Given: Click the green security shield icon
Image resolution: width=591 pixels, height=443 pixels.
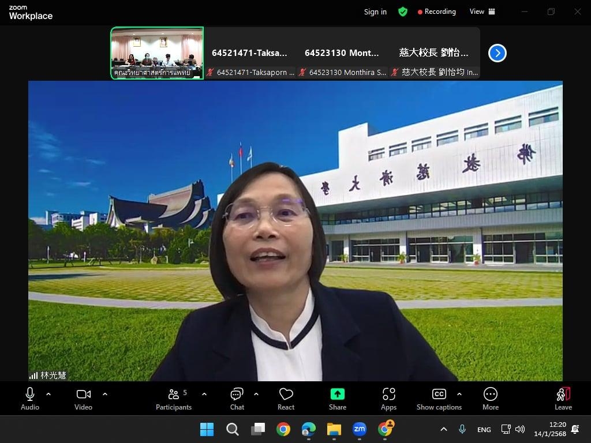Looking at the screenshot, I should coord(403,12).
